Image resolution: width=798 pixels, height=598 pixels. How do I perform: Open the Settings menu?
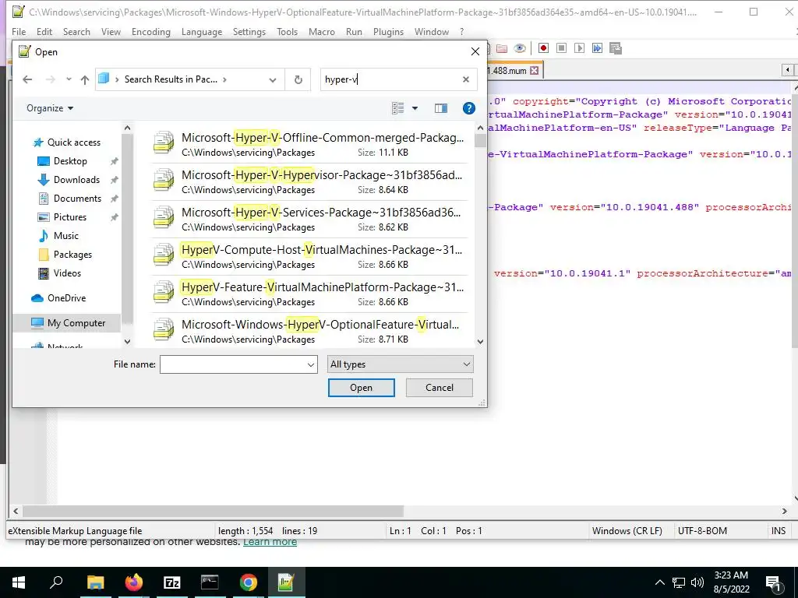(249, 31)
